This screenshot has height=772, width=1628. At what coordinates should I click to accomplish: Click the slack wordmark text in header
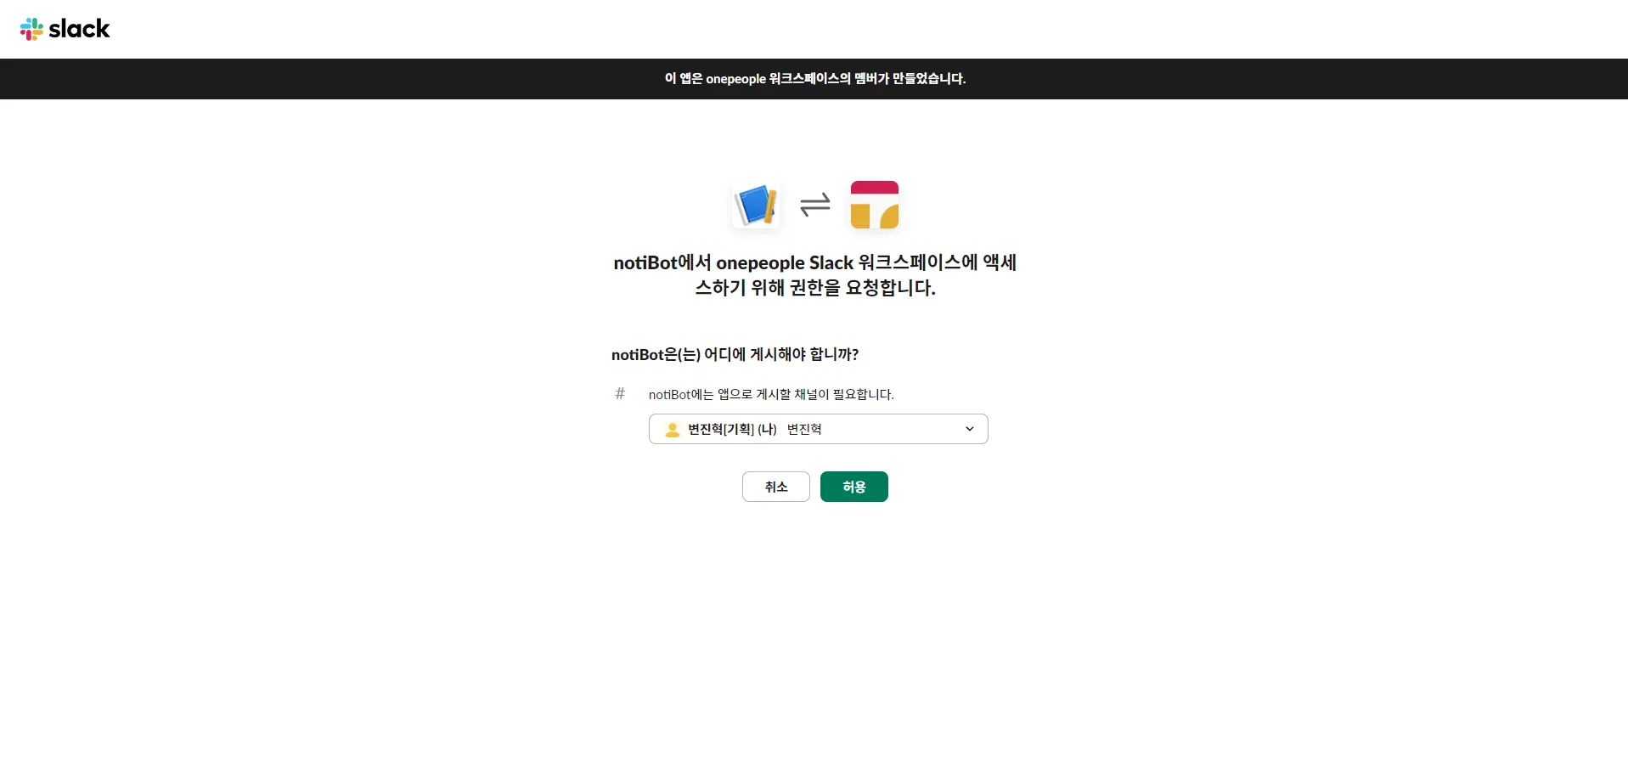(x=80, y=29)
